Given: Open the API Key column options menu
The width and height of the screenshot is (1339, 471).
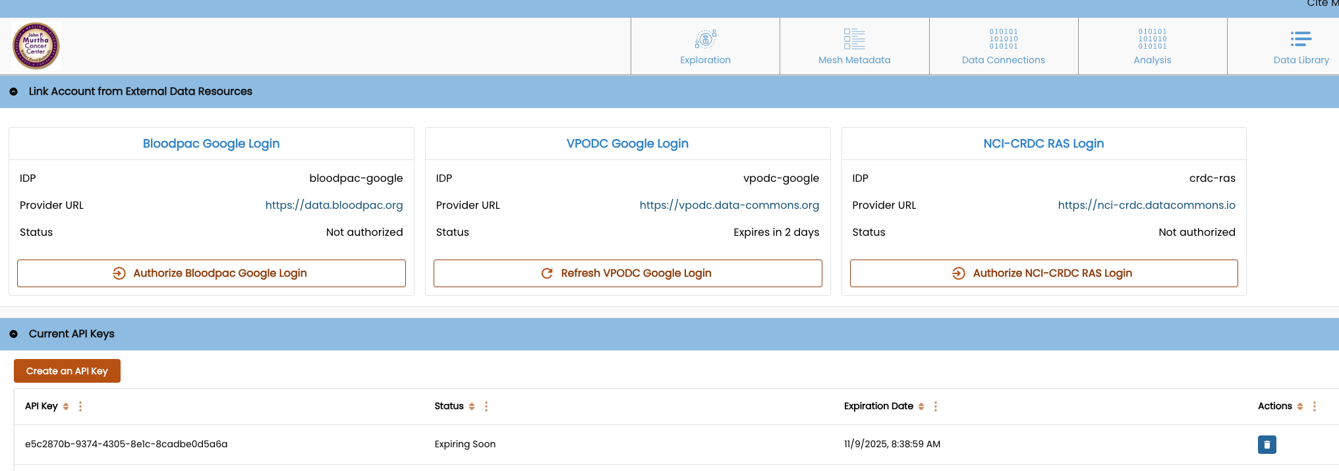Looking at the screenshot, I should coord(80,406).
